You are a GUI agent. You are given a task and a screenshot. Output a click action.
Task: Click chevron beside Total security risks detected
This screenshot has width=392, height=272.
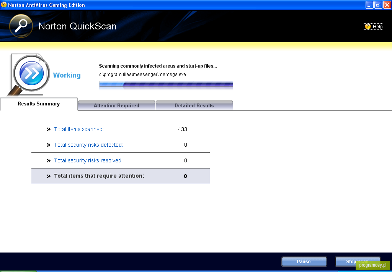tap(49, 145)
